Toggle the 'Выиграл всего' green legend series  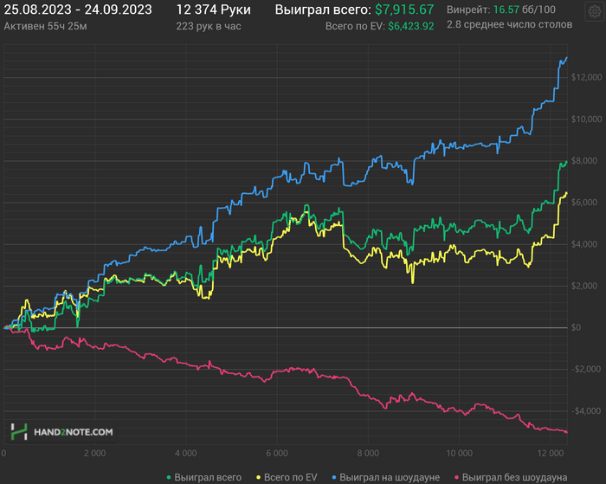(x=203, y=477)
